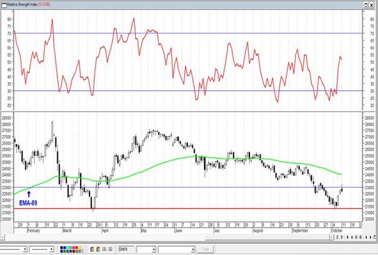378x255 pixels.
Task: Click the second colorful globe icon in toolbar
Action: (98, 249)
